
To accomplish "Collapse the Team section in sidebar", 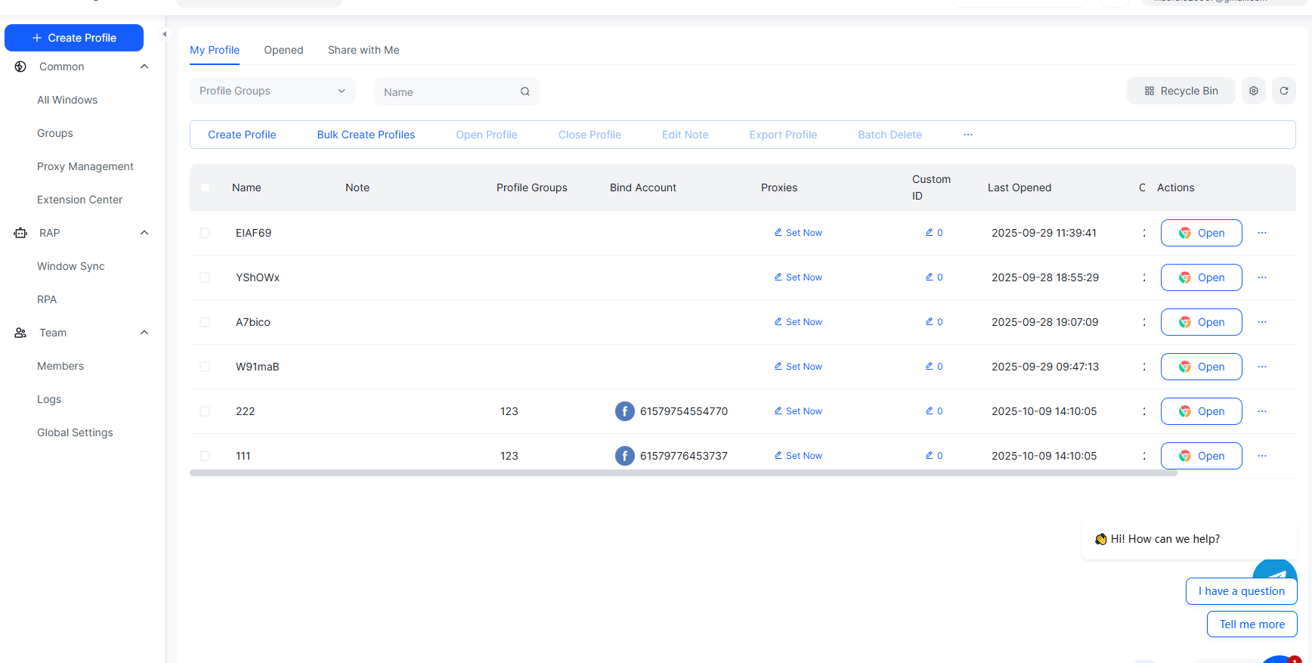I will tap(144, 333).
